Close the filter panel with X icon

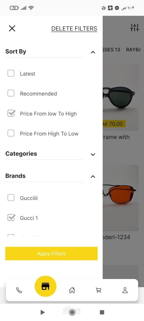[x=12, y=28]
